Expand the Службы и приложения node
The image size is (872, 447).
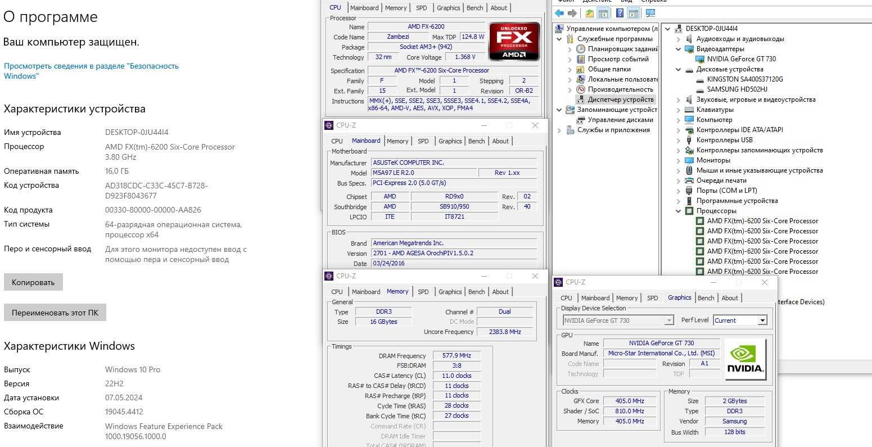(559, 130)
